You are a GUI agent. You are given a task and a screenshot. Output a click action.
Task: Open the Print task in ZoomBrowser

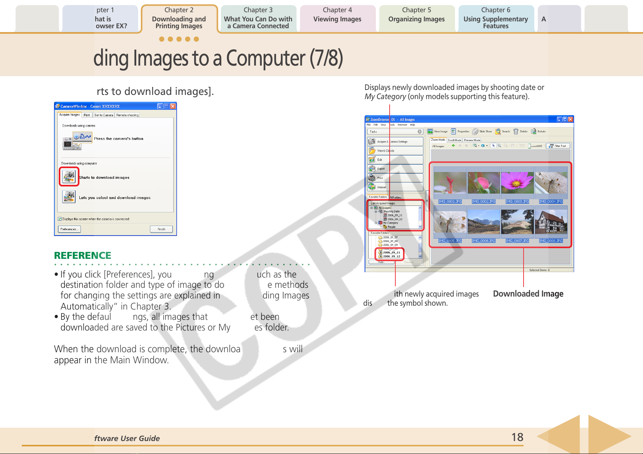(x=395, y=178)
